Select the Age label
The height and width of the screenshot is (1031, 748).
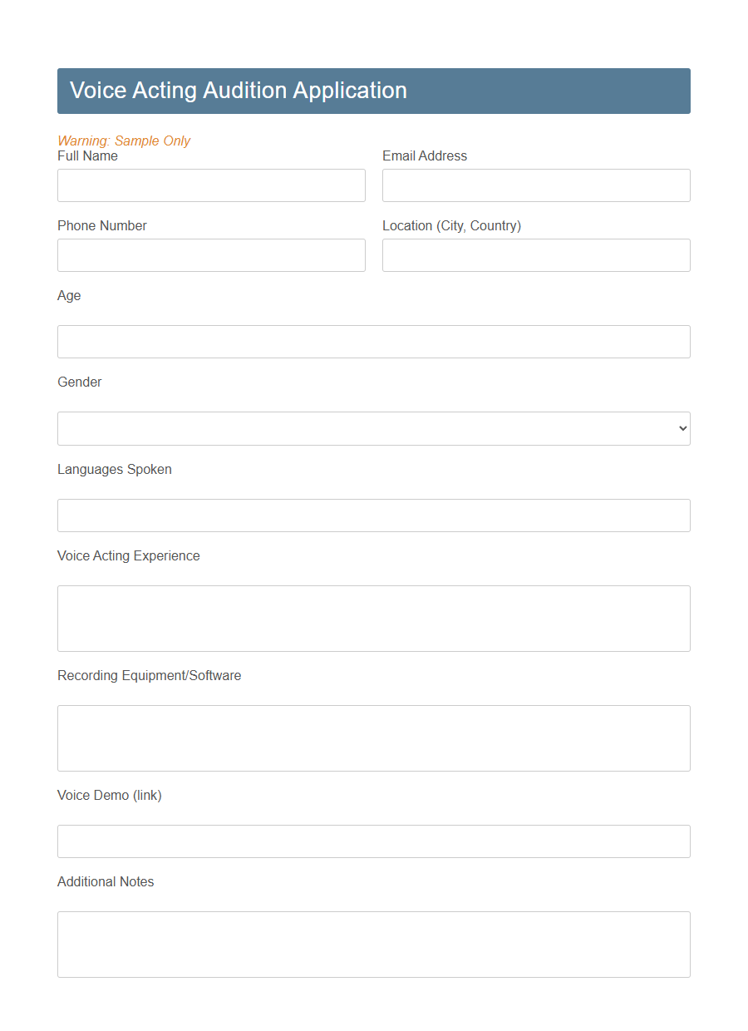tap(69, 295)
